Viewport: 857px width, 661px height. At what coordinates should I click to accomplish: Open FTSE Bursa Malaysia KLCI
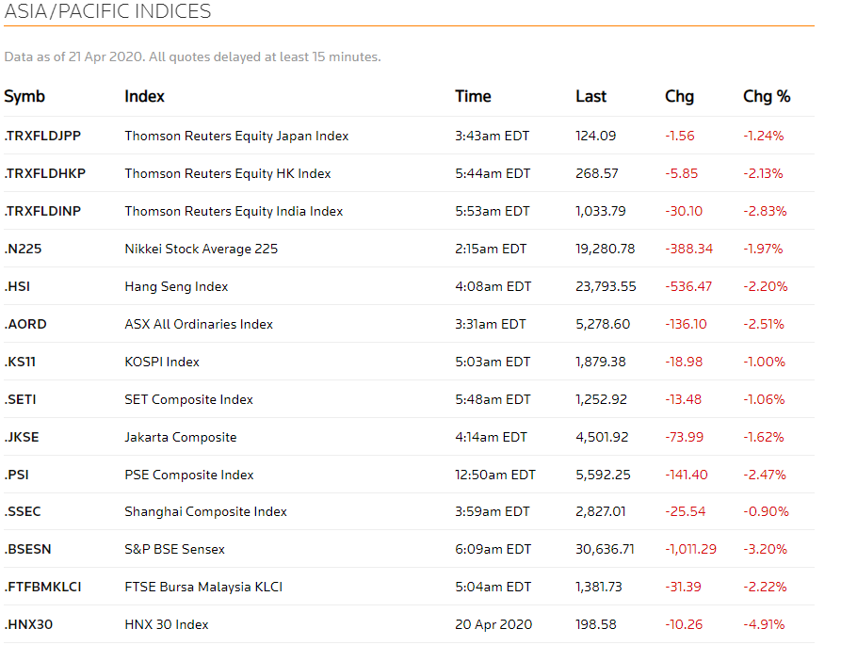203,587
